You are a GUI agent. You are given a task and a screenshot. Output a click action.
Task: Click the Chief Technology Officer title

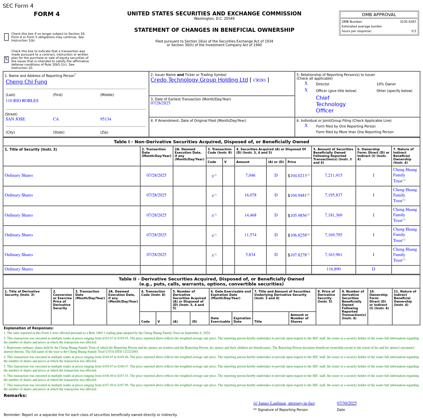(331, 104)
